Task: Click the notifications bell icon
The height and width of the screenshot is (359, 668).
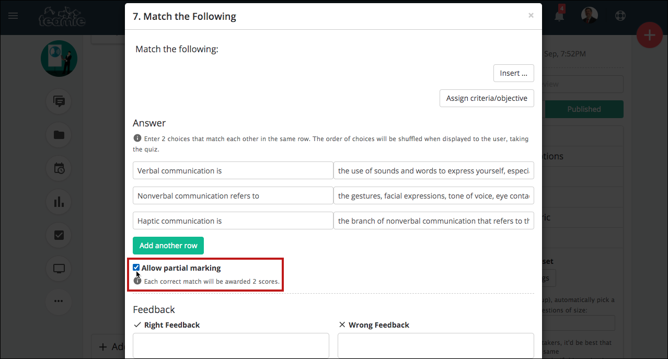Action: click(x=559, y=16)
